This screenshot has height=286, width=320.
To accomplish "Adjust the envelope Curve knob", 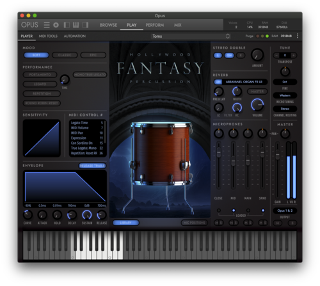I will 28,215.
